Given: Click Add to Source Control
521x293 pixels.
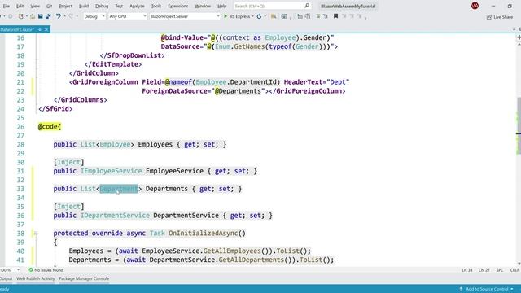Looking at the screenshot, I should tap(487, 289).
